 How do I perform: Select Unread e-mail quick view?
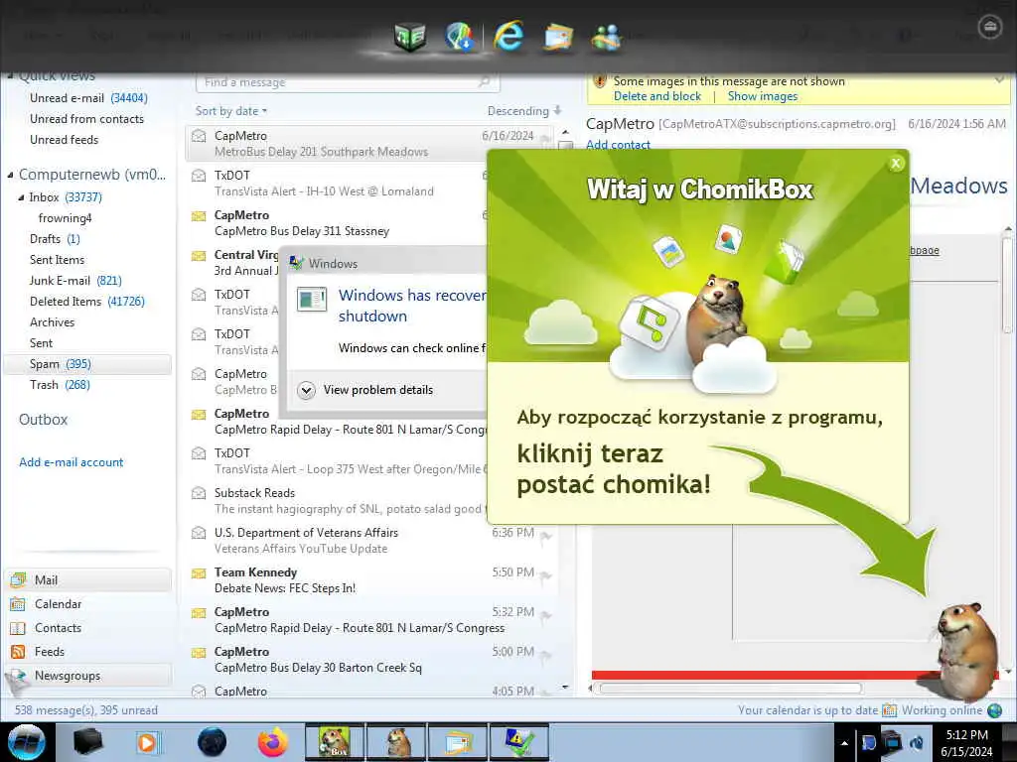click(88, 98)
